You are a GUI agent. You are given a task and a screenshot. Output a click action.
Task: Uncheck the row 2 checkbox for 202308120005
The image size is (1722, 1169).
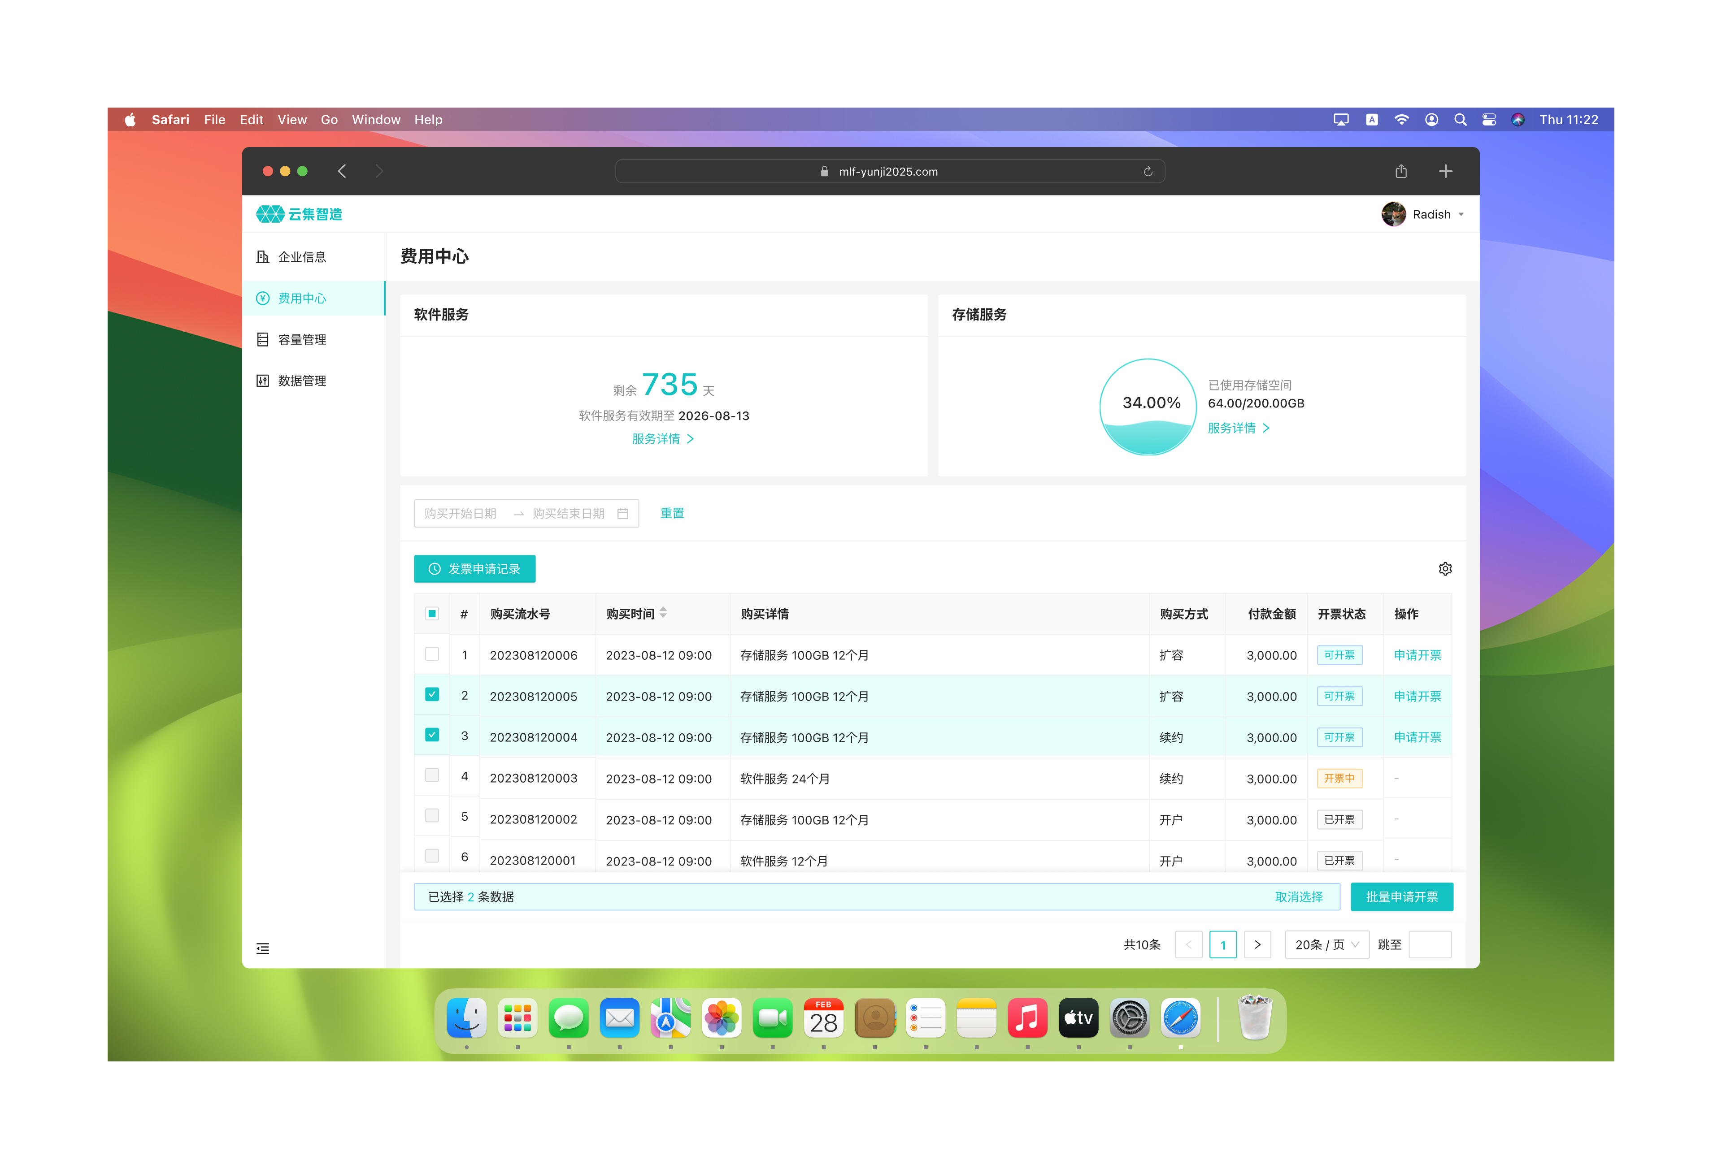432,695
